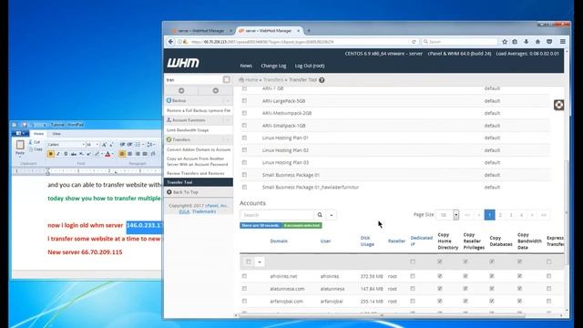Image resolution: width=583 pixels, height=328 pixels.
Task: Check the Linux Hosting Plan 03 checkbox
Action: 244,162
